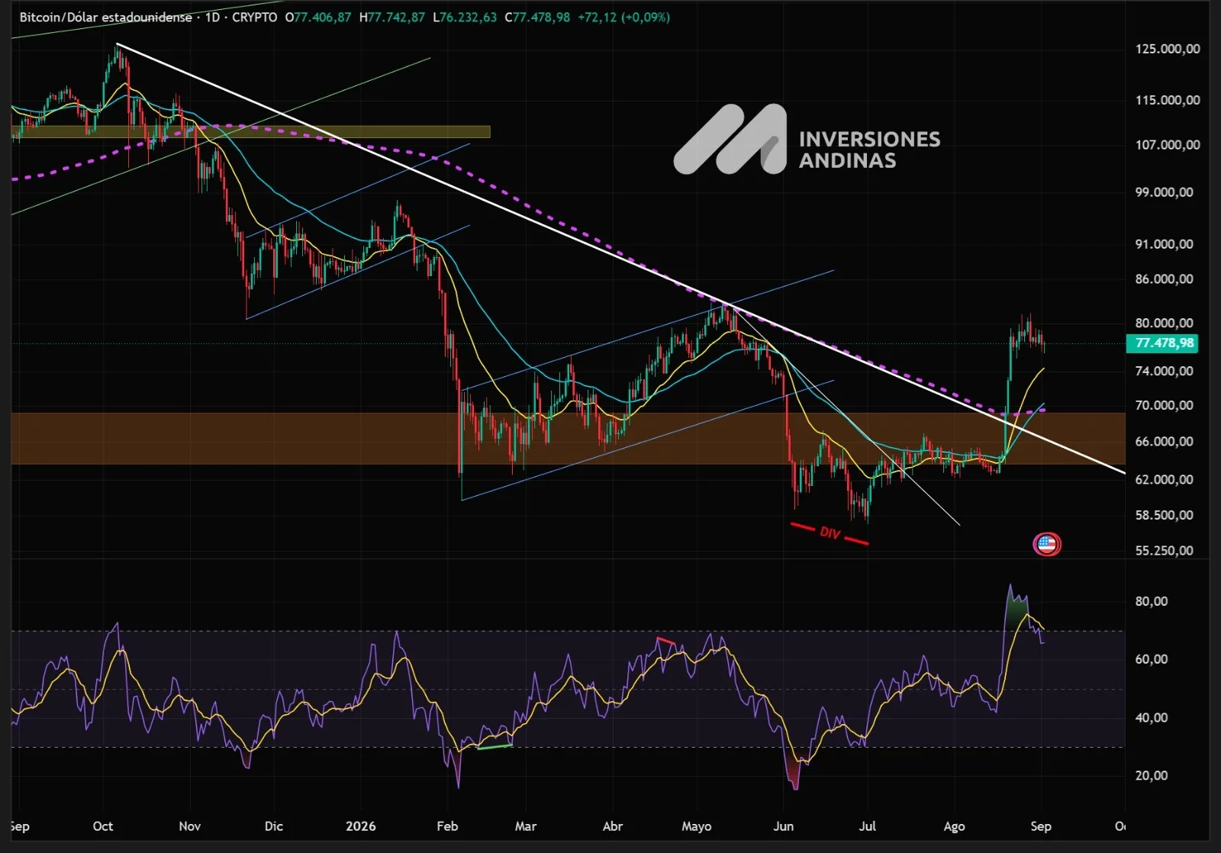Click the Bitcoin/Dólar estadounidense symbol title
Viewport: 1221px width, 853px height.
[x=105, y=17]
